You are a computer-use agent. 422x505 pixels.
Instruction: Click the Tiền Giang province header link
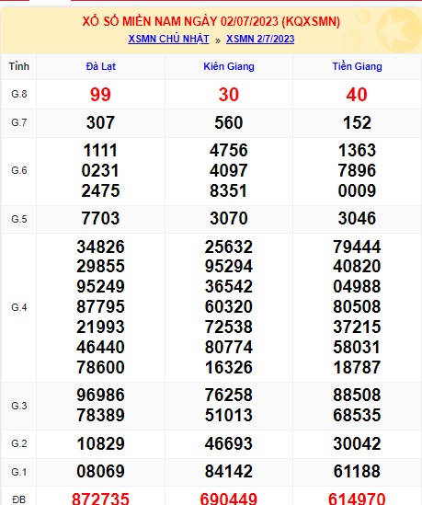pos(357,66)
